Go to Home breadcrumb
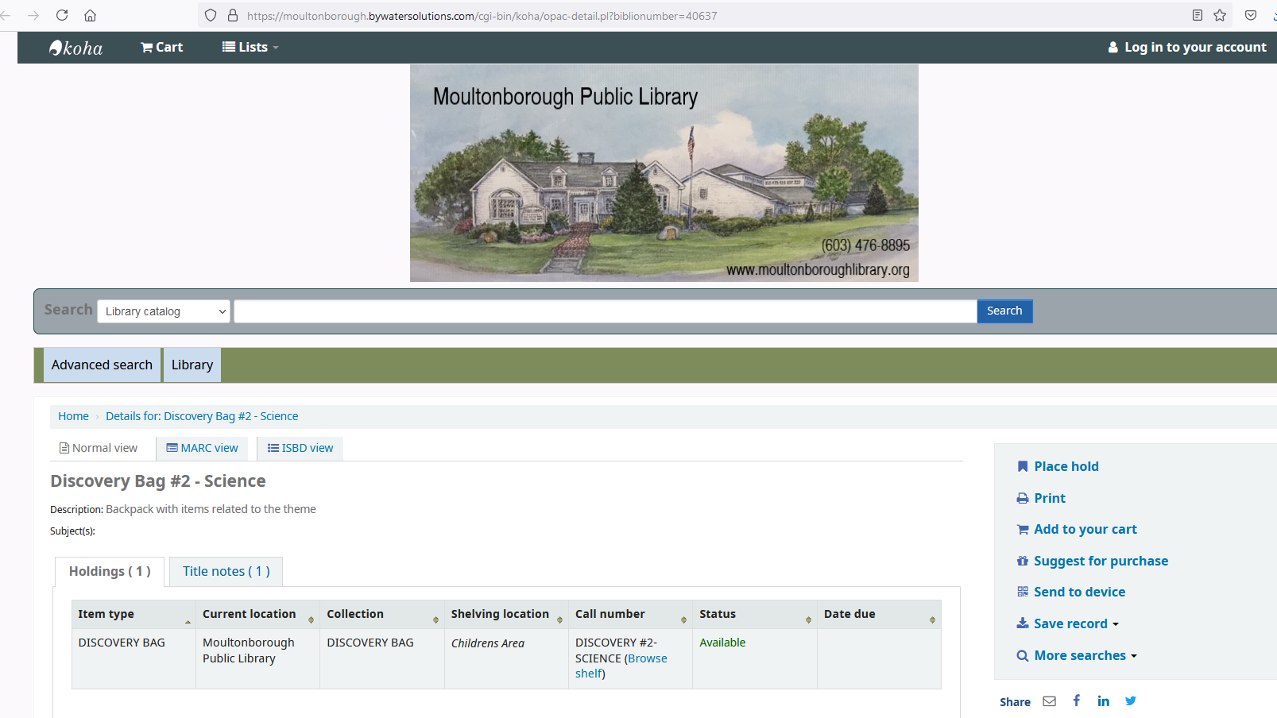Image resolution: width=1277 pixels, height=718 pixels. pos(73,416)
